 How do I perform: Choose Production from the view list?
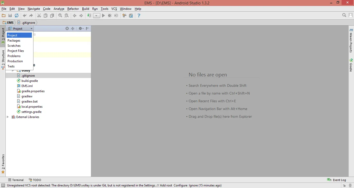19,61
